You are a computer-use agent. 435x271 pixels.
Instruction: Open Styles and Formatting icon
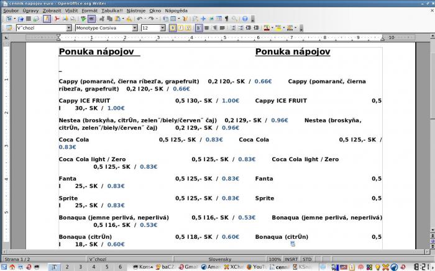[x=9, y=28]
